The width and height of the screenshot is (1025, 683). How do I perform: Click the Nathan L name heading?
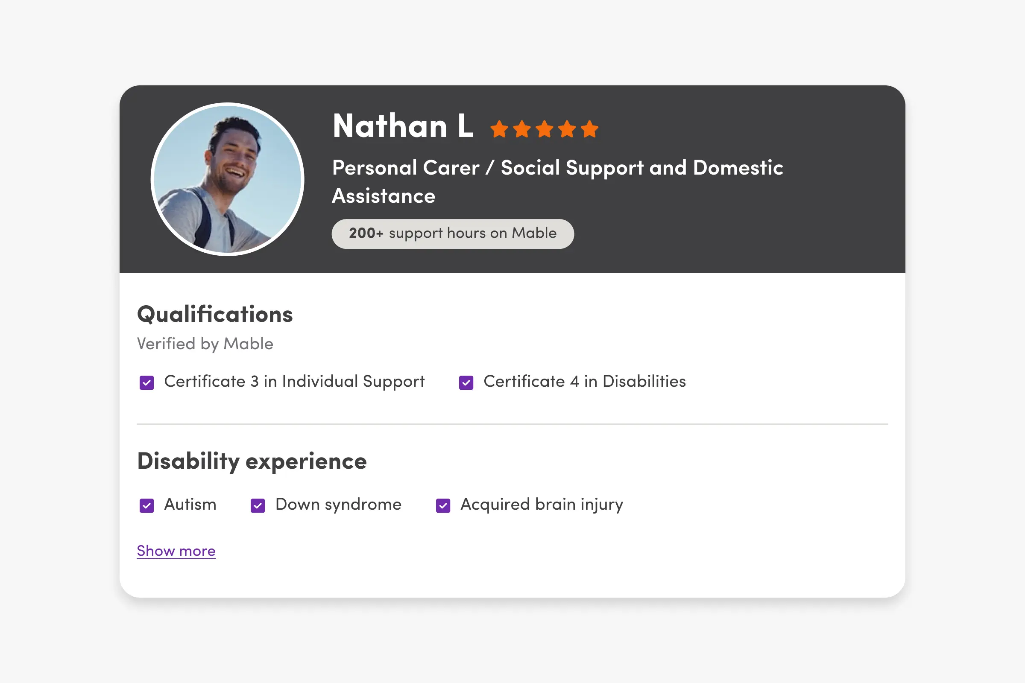click(403, 126)
